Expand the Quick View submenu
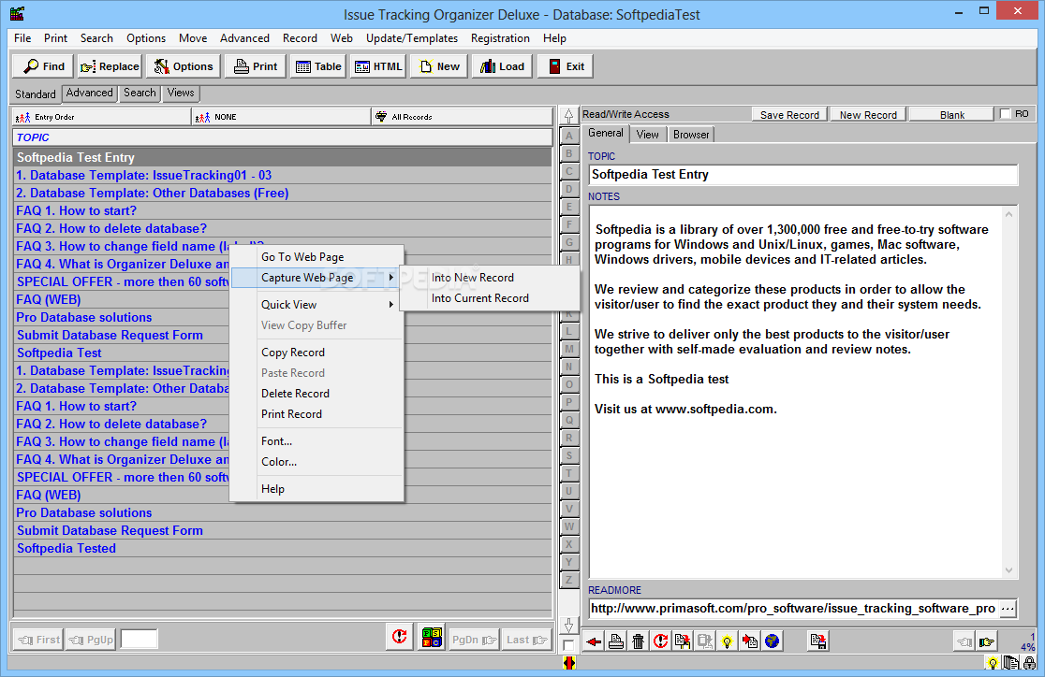 [x=317, y=305]
